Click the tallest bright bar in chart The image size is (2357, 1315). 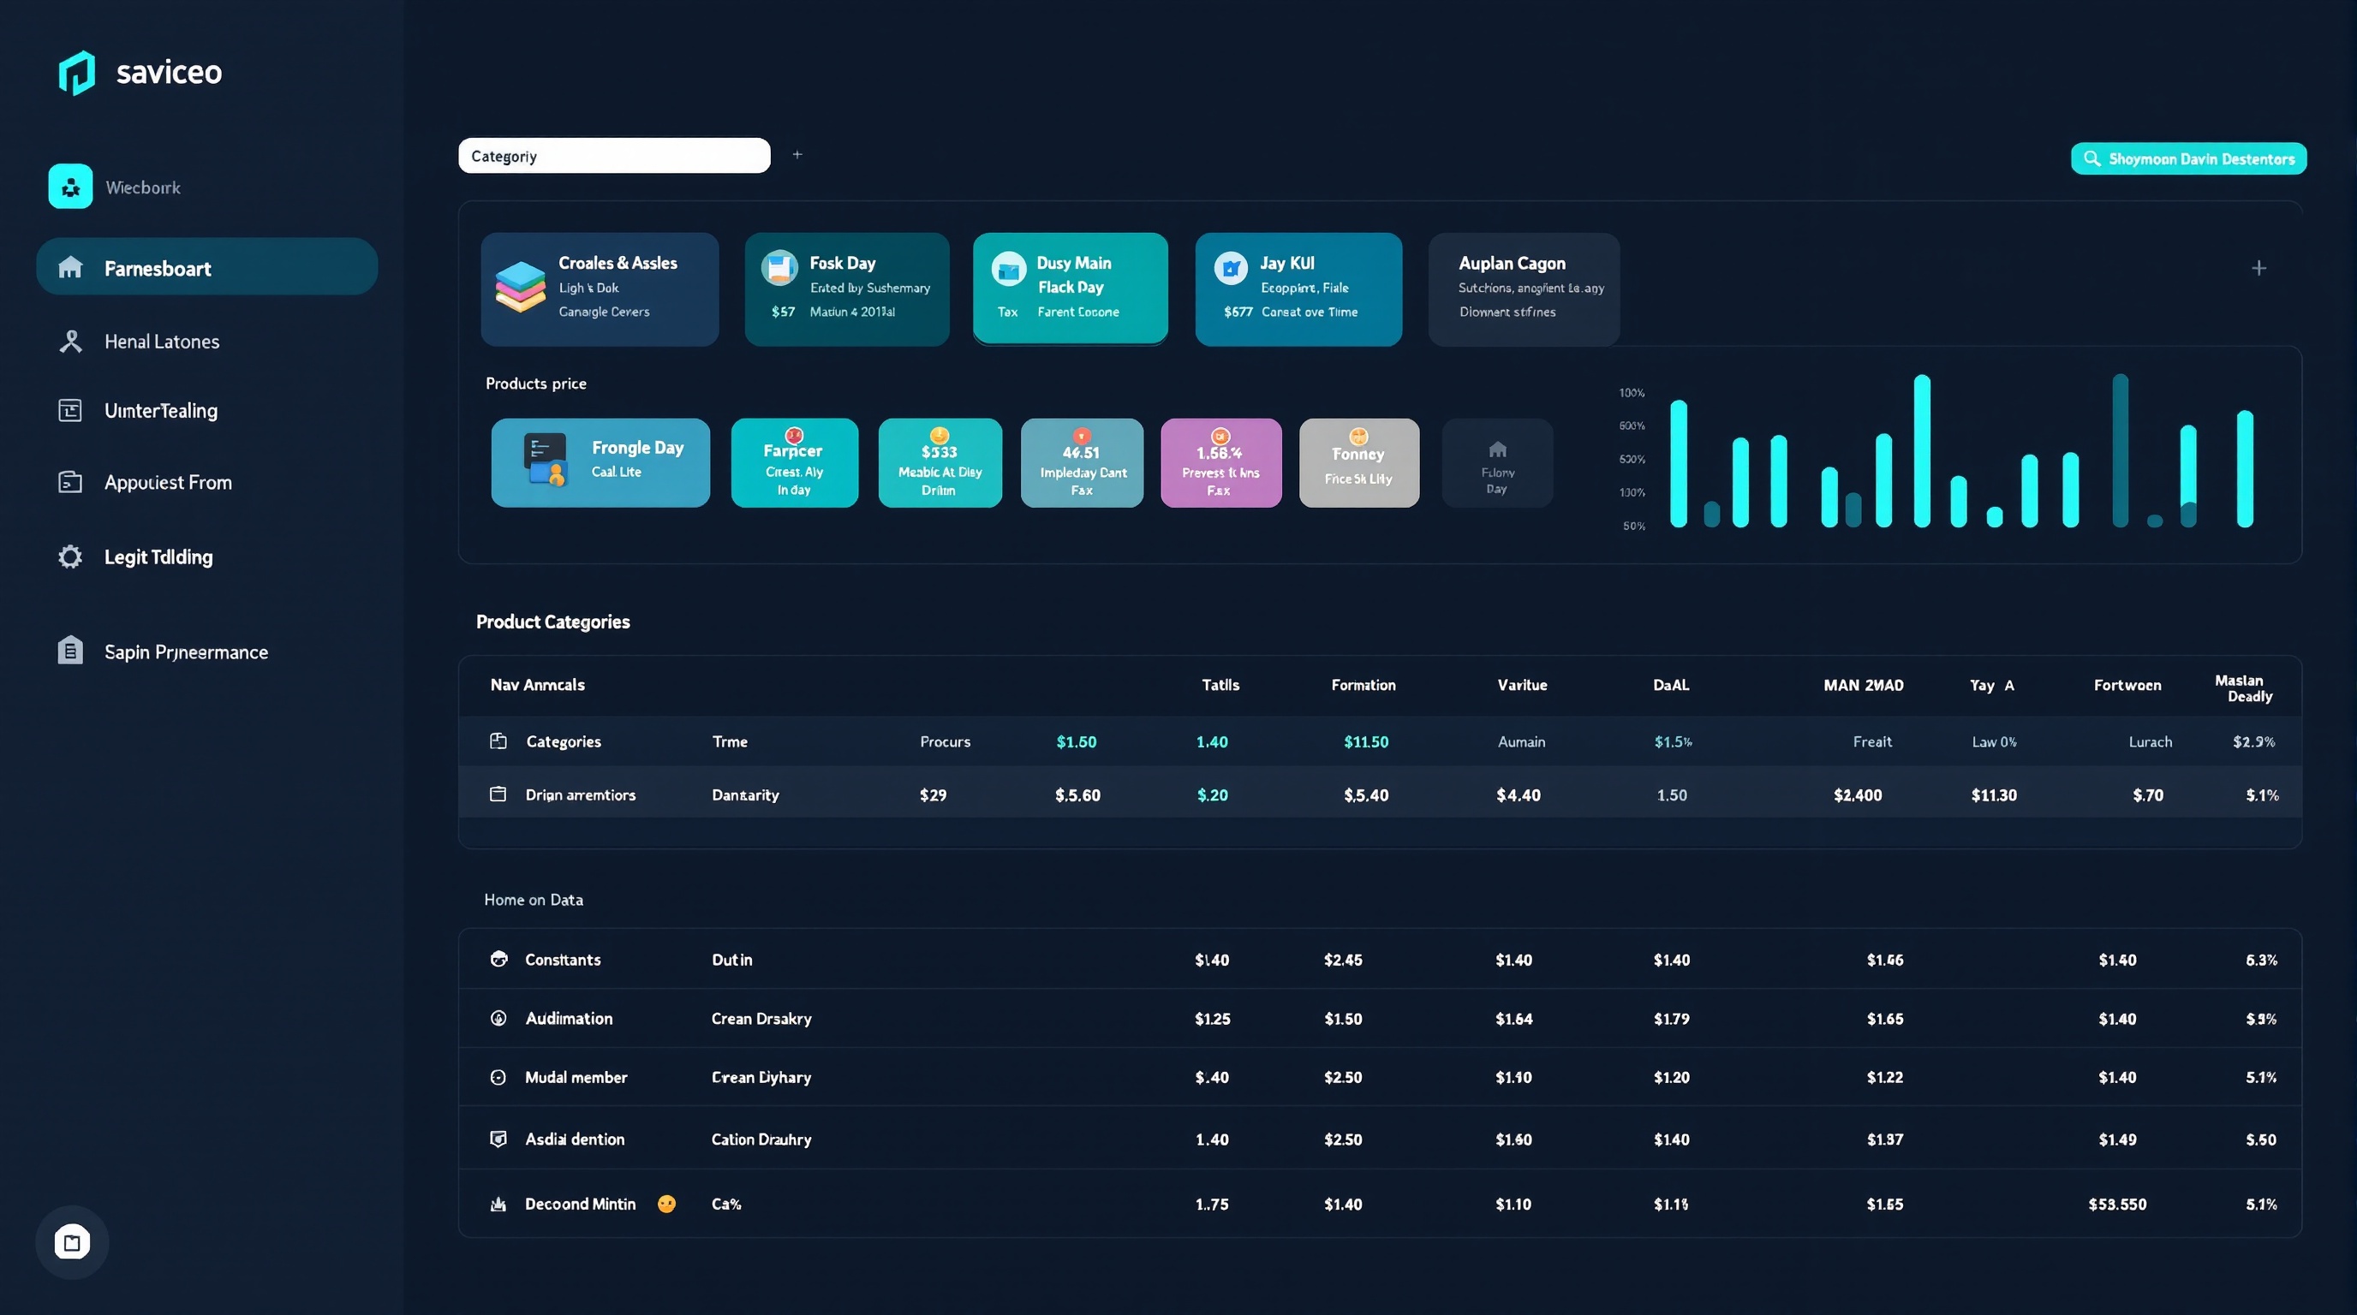(1923, 451)
